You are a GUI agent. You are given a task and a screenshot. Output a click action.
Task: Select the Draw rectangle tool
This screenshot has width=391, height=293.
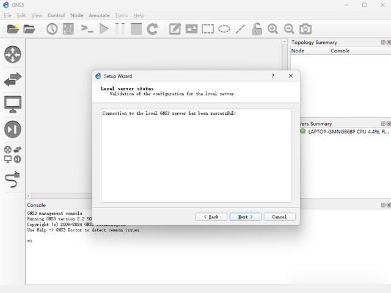[208, 29]
